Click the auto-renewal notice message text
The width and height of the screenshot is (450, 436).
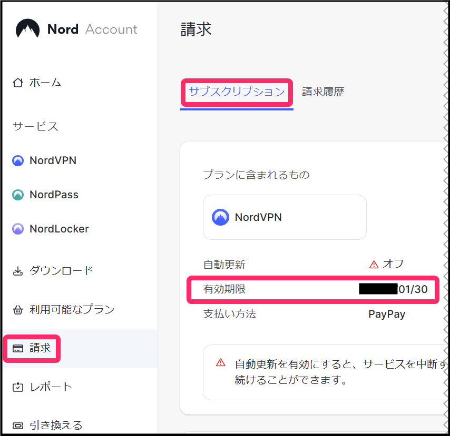tap(340, 372)
